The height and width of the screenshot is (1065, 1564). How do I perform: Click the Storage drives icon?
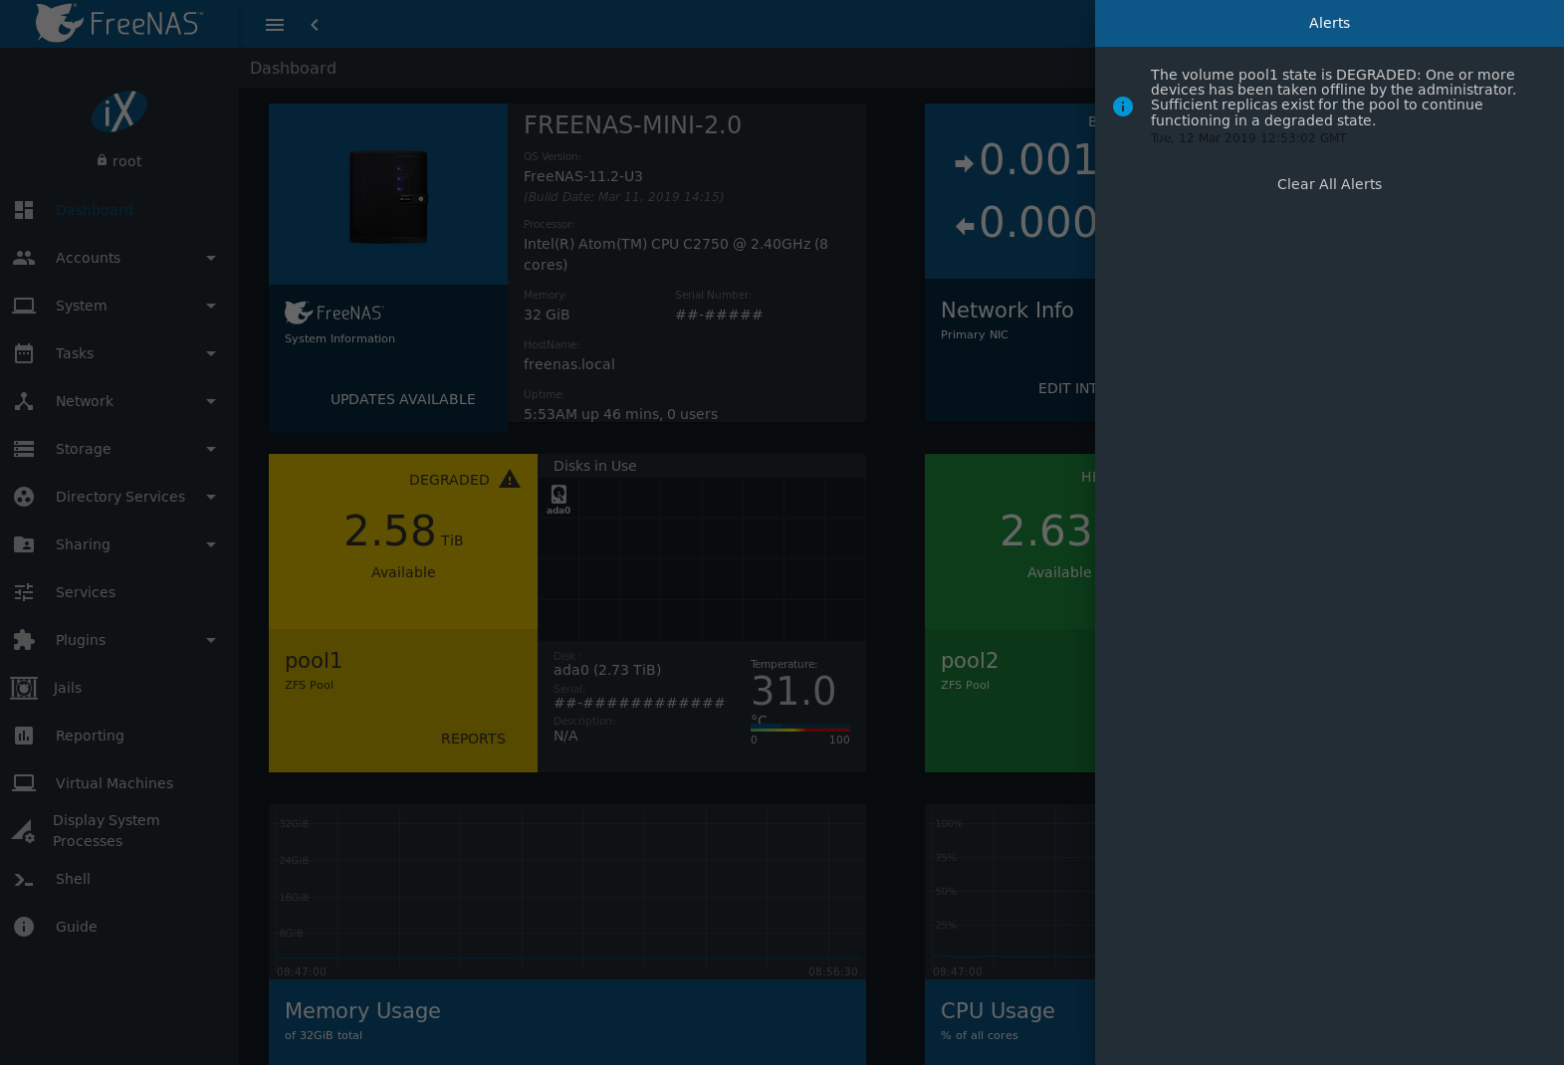click(24, 449)
